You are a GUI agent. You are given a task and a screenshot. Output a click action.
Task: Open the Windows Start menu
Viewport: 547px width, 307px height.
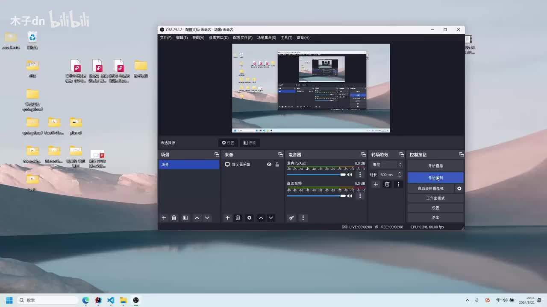[9, 300]
